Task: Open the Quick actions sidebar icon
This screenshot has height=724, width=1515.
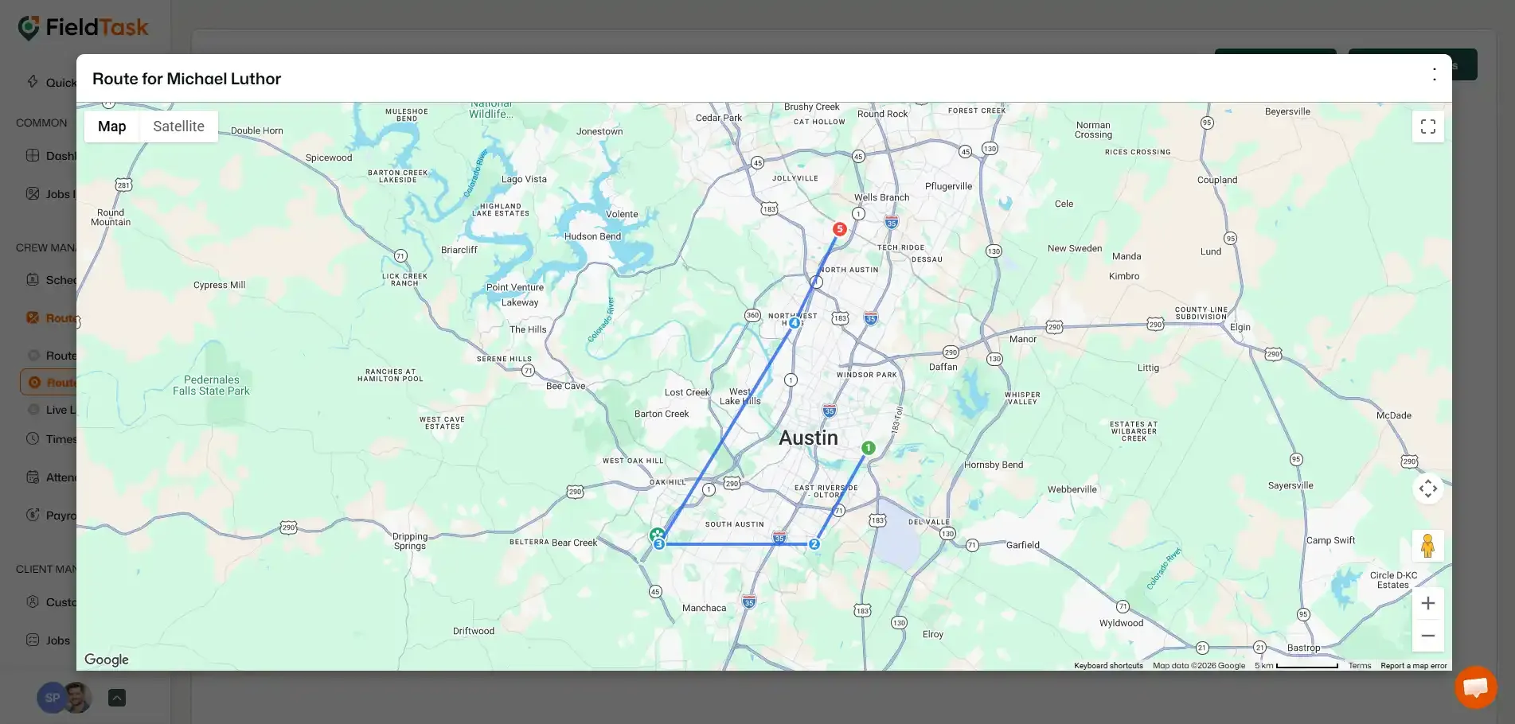Action: coord(33,81)
